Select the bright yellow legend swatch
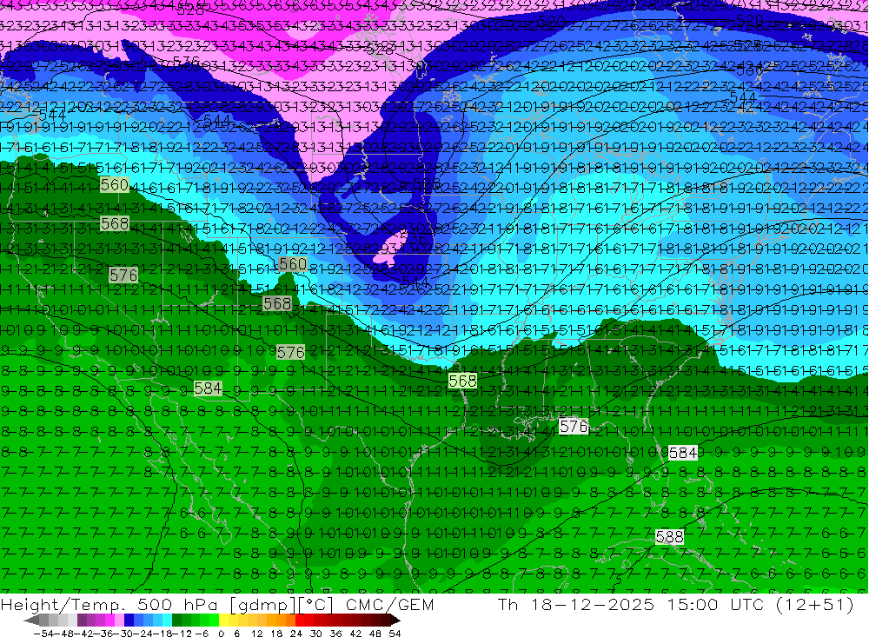The image size is (869, 637). [x=224, y=620]
